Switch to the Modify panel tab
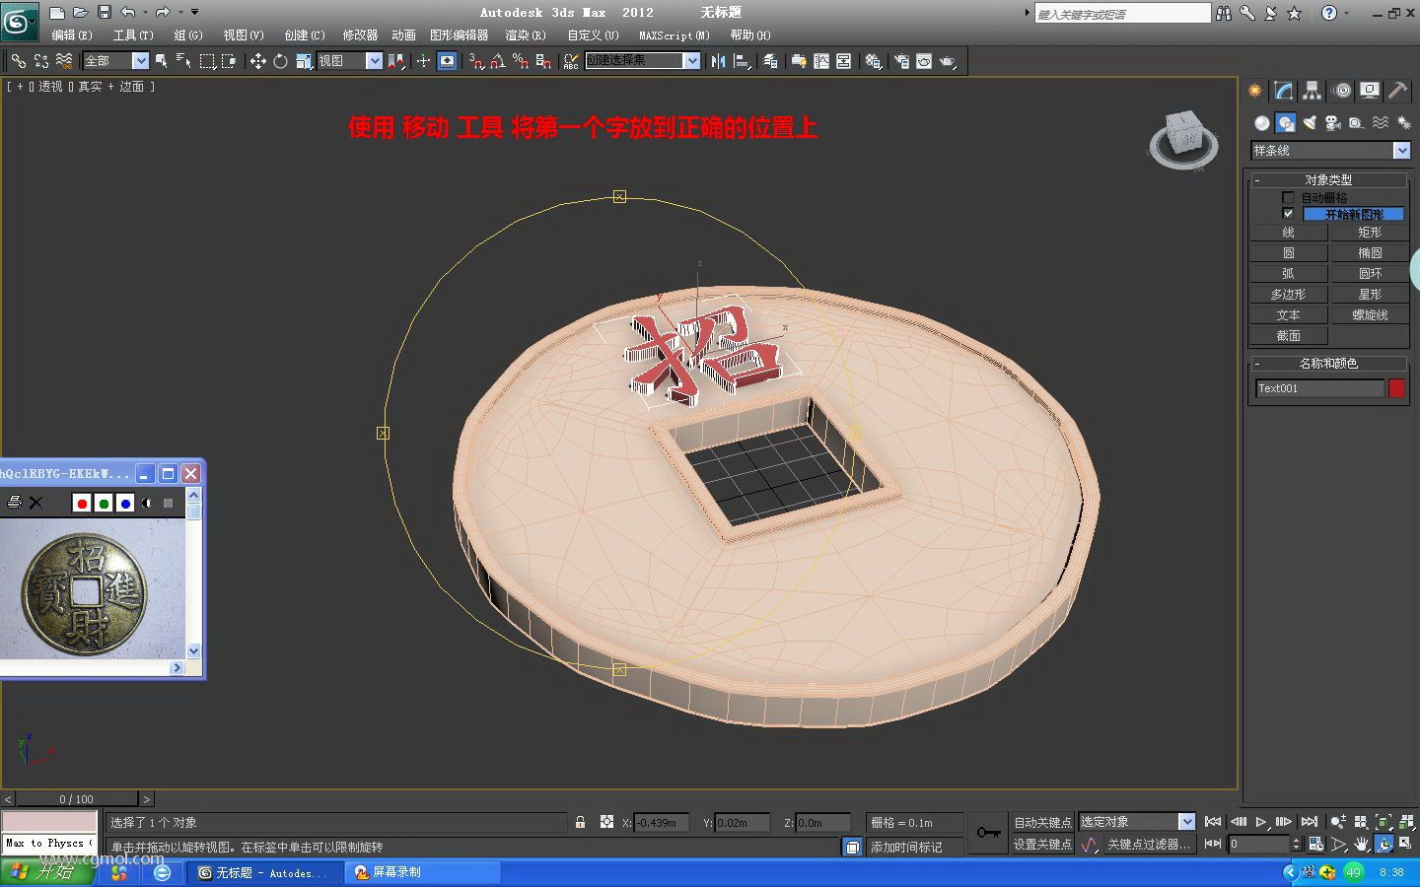 tap(1283, 91)
